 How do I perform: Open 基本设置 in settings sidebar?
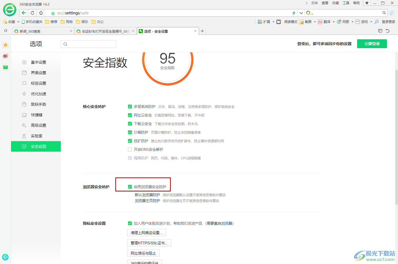point(36,62)
